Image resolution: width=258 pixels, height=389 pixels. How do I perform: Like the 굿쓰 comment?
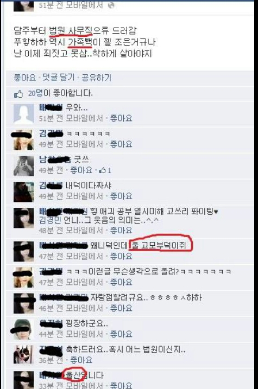click(x=81, y=170)
